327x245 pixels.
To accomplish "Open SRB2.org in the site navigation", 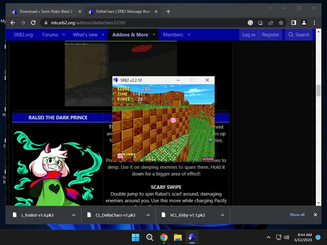I will pos(23,34).
